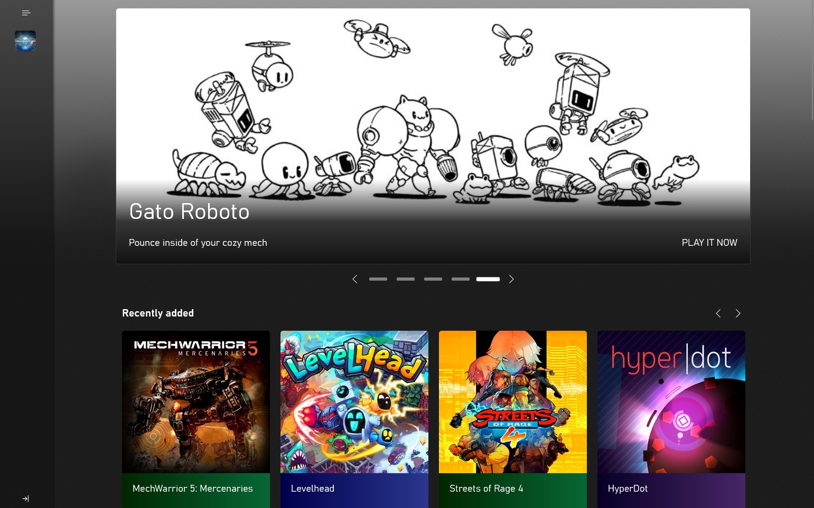814x508 pixels.
Task: Open Streets of Rage 4 cover art
Action: 513,402
